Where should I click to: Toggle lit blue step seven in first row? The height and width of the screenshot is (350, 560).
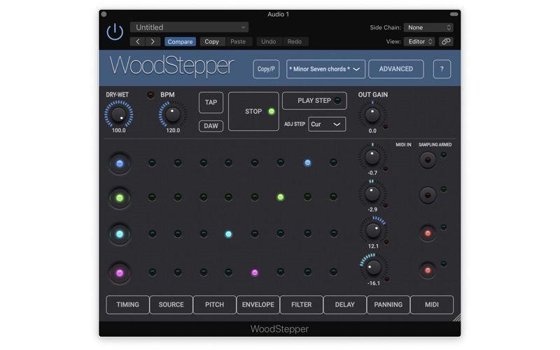click(307, 163)
